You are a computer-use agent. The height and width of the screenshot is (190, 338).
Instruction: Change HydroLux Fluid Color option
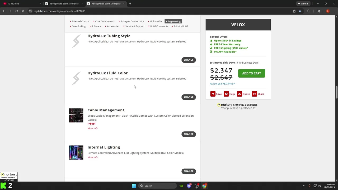[189, 97]
